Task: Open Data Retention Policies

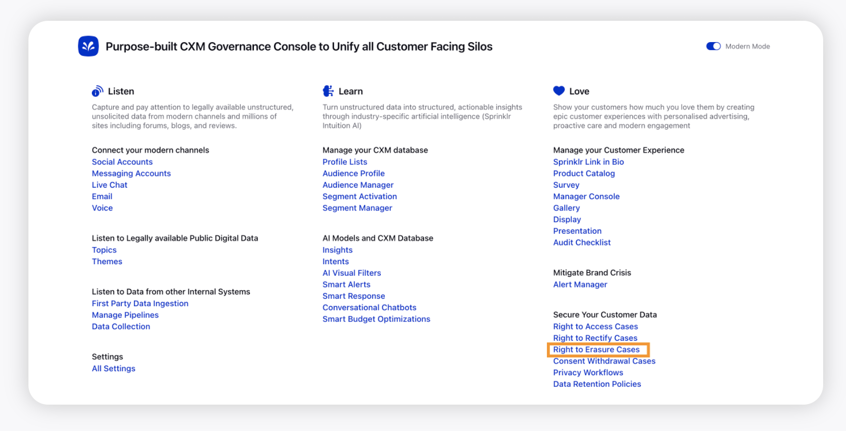Action: click(x=597, y=384)
